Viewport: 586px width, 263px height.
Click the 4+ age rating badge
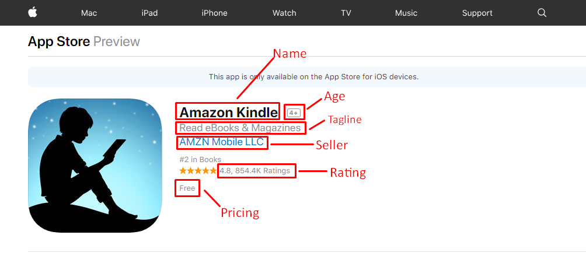[295, 113]
